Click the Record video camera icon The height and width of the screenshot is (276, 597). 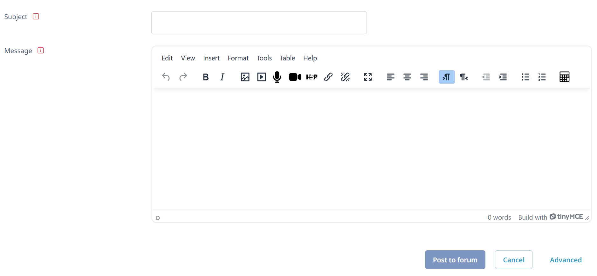pyautogui.click(x=295, y=77)
